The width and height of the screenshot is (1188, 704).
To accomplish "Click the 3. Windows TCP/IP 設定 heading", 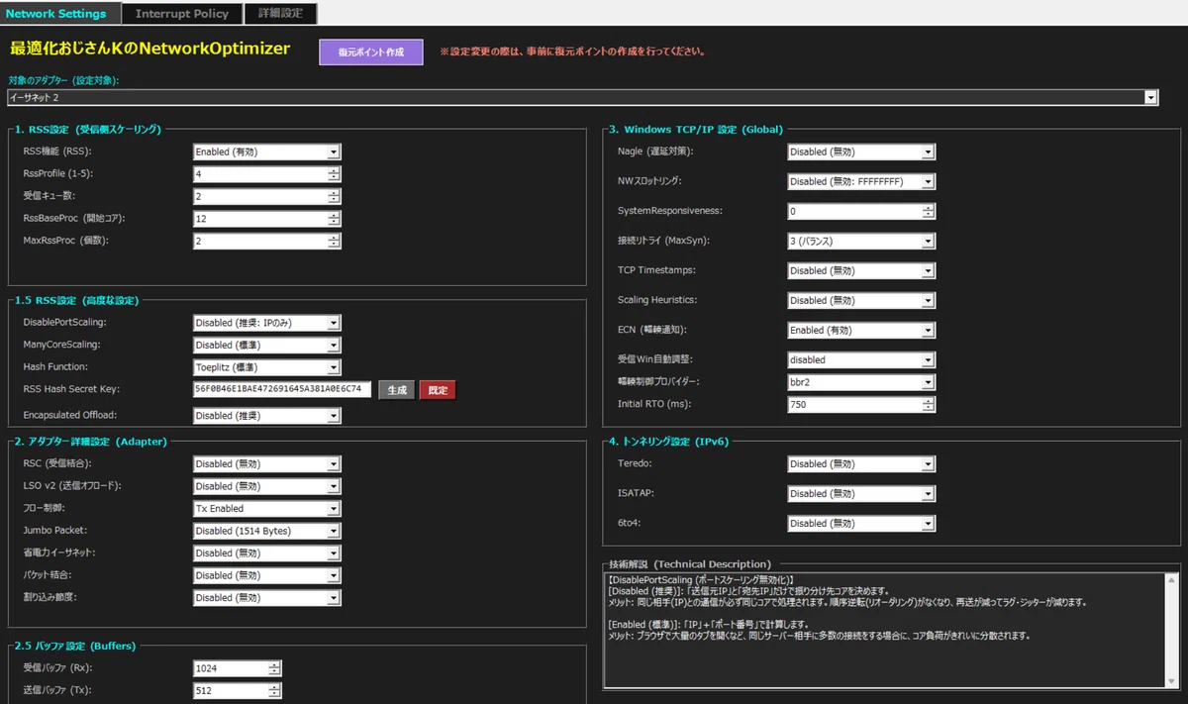I will (x=696, y=129).
